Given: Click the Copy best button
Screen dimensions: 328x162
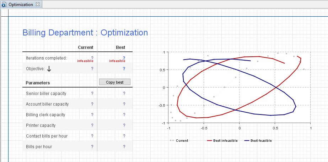Looking at the screenshot, I should click(x=115, y=82).
